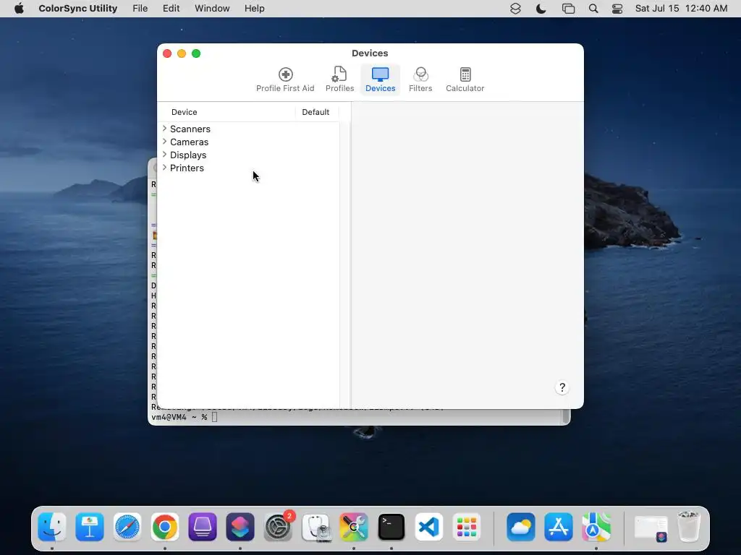Show the date and time panel
Screen dimensions: 741x555
(x=681, y=9)
